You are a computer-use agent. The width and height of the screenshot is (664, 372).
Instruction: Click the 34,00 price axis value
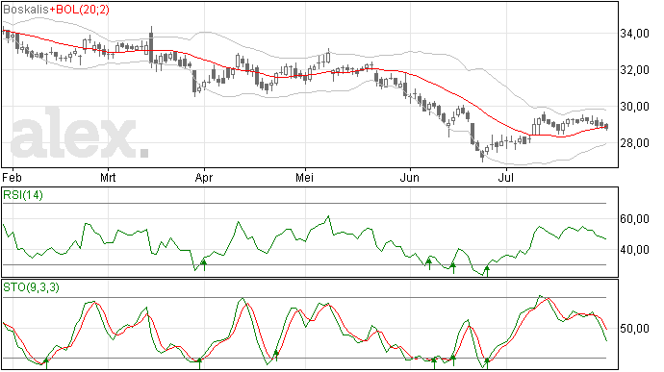pyautogui.click(x=634, y=34)
